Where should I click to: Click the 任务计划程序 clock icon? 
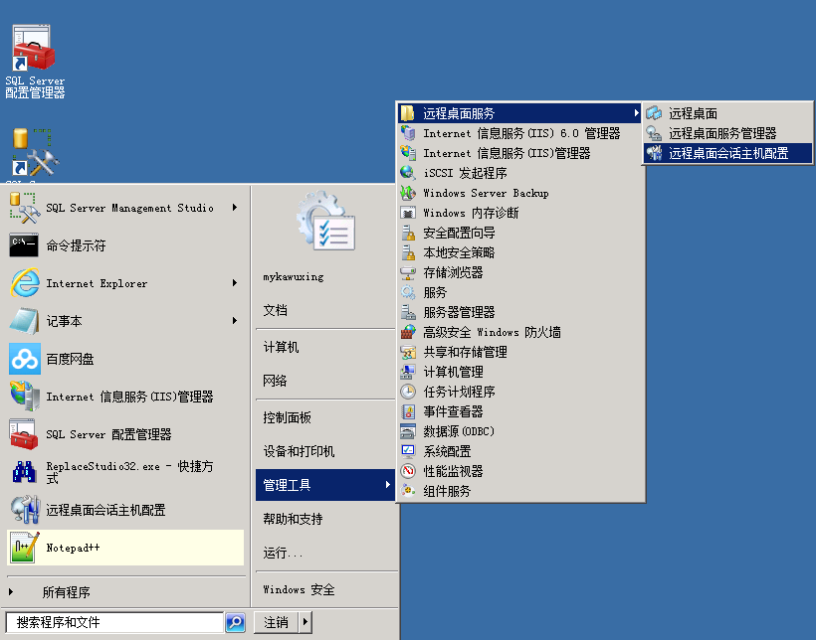tap(407, 392)
